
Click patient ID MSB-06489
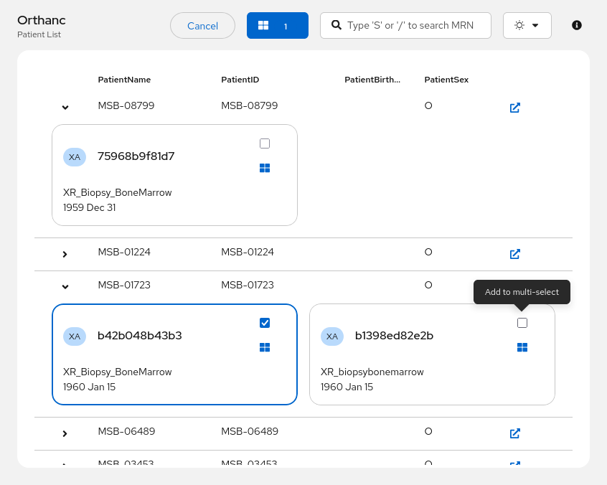pyautogui.click(x=250, y=431)
